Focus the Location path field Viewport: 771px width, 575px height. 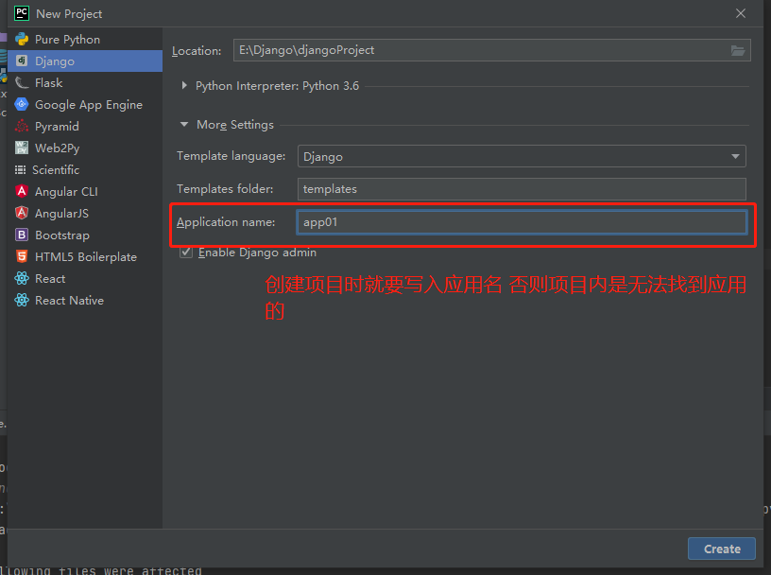point(491,50)
